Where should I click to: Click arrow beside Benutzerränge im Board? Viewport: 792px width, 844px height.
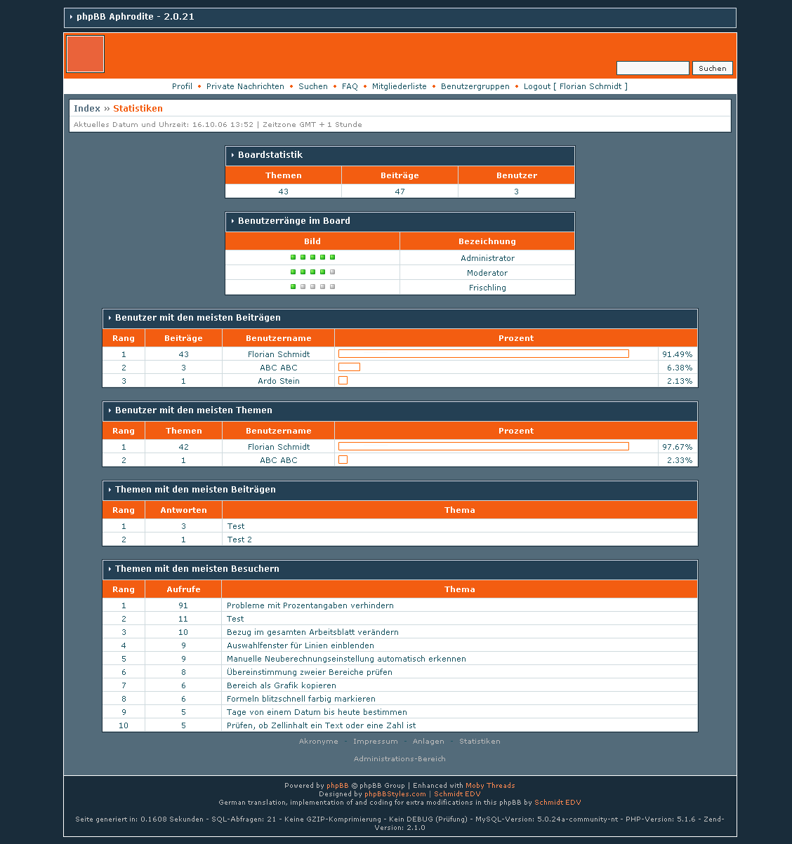pyautogui.click(x=232, y=221)
